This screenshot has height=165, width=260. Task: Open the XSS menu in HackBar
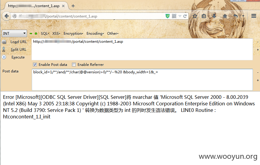[x=56, y=34]
